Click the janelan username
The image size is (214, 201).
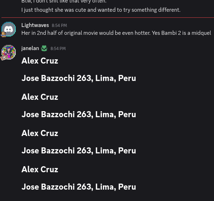(30, 48)
